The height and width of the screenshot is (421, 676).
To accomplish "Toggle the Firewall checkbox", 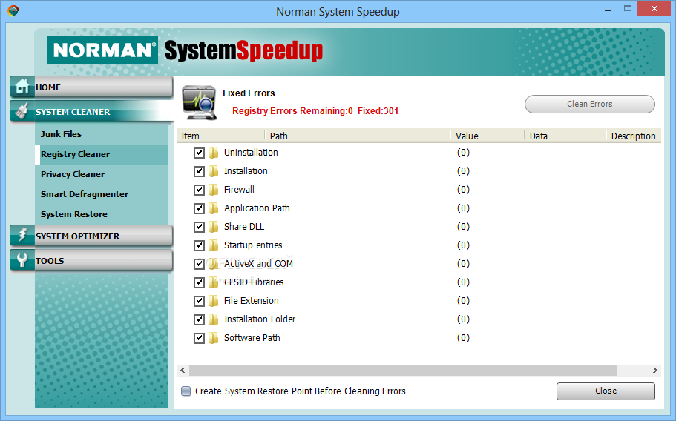I will [199, 190].
